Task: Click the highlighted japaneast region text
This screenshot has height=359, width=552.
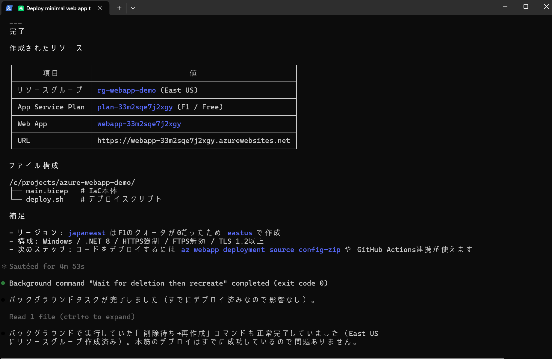Action: pyautogui.click(x=87, y=233)
